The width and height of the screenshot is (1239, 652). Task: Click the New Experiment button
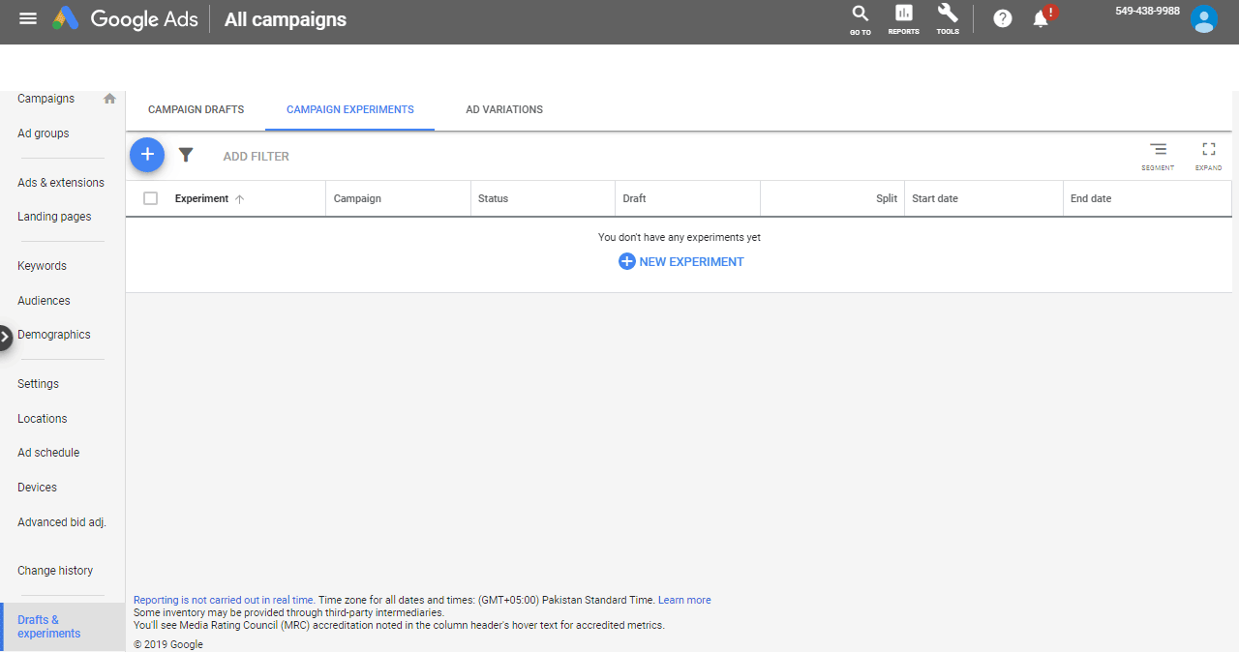point(681,261)
